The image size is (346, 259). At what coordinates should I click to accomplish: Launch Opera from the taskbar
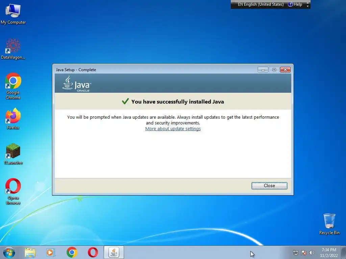(x=93, y=252)
